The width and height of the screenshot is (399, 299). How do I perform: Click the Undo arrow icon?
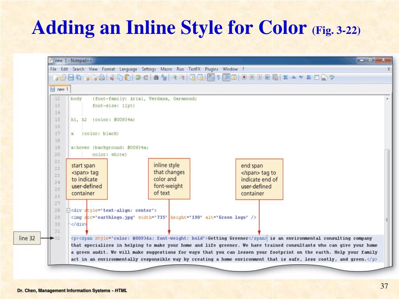point(138,77)
